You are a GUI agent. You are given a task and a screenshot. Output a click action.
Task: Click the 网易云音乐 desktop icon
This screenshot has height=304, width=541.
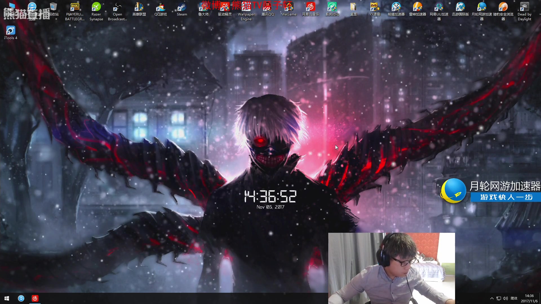pyautogui.click(x=311, y=9)
